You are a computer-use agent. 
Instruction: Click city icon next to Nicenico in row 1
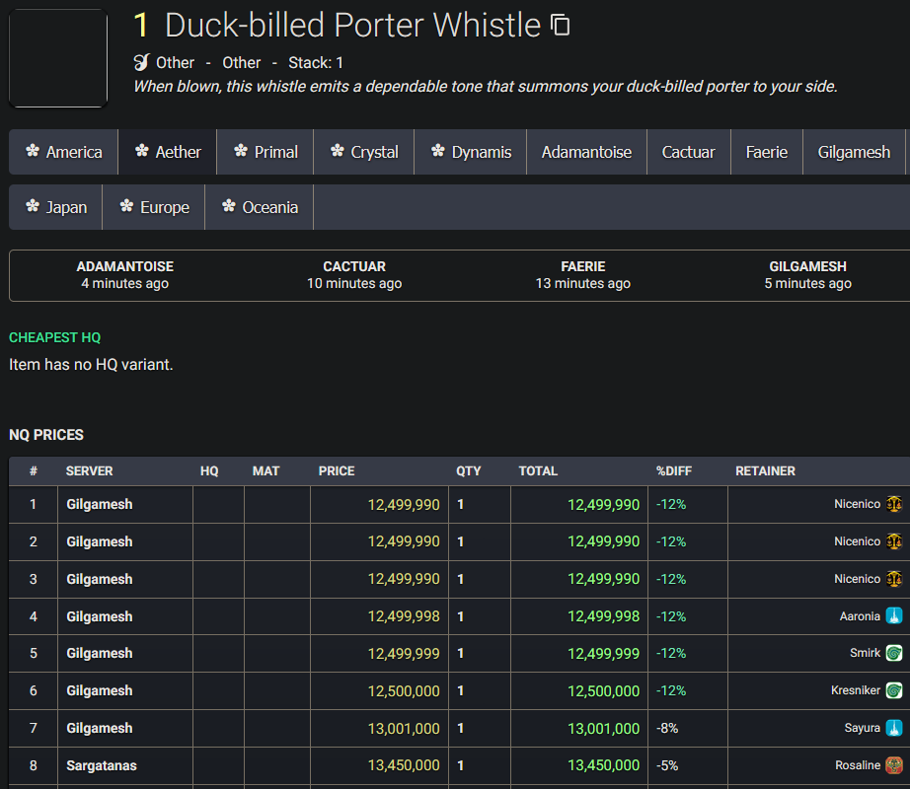(x=894, y=504)
